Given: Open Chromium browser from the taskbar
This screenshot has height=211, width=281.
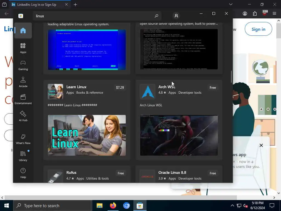Looking at the screenshot, I should point(126,206).
